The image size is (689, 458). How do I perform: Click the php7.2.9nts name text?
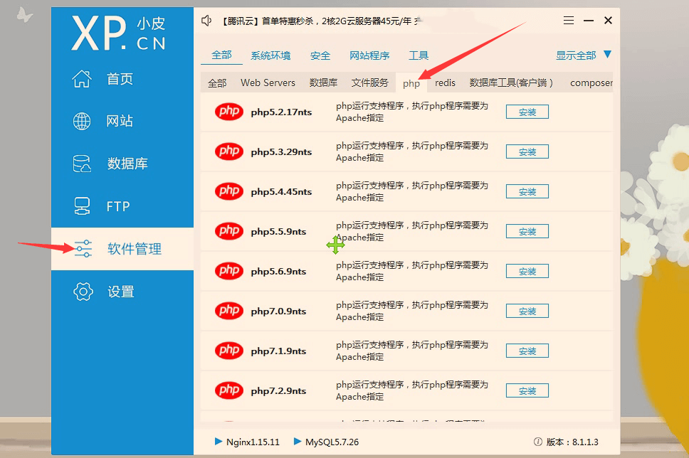[278, 391]
